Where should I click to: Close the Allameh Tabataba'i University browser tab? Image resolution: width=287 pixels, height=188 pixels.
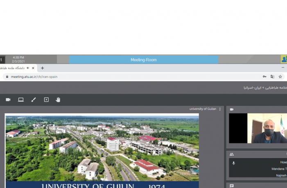pos(33,68)
